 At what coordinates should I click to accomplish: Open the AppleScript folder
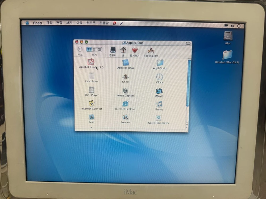coord(160,63)
